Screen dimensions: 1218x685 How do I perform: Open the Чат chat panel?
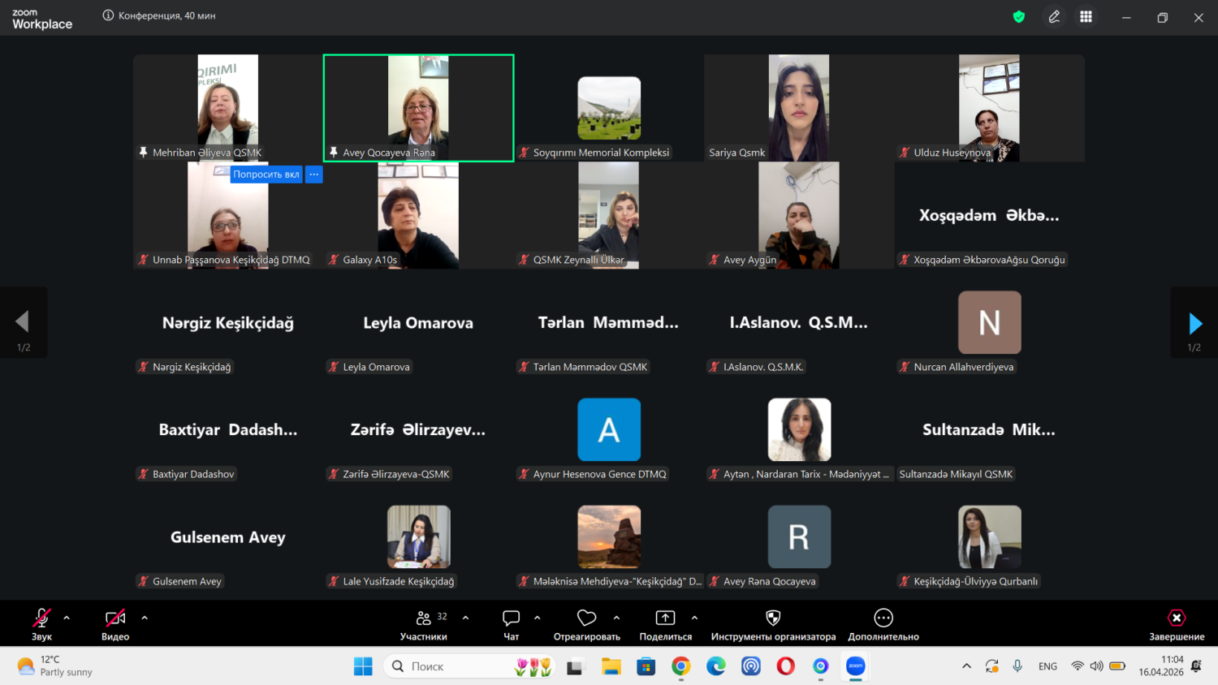tap(511, 624)
